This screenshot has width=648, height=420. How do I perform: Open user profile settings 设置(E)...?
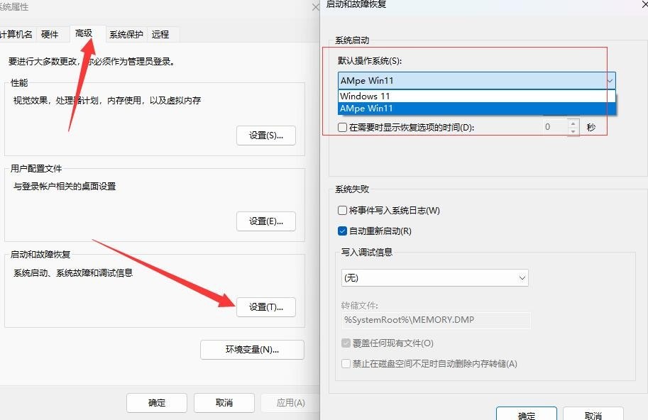coord(266,221)
